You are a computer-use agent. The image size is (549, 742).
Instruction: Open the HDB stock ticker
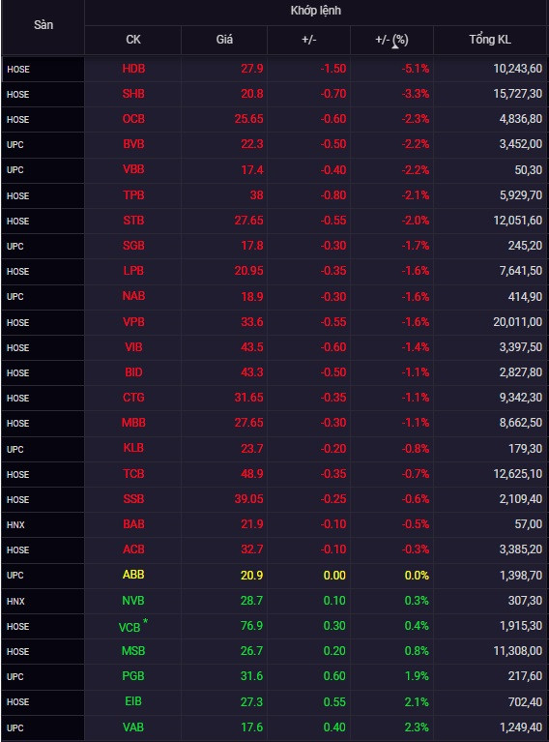(x=133, y=69)
